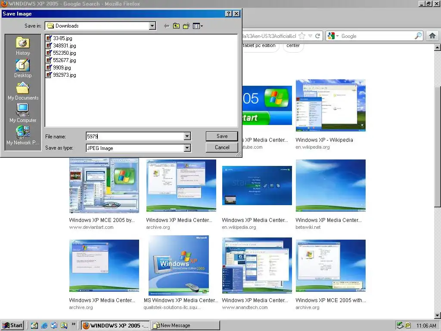Open the MS Windows XP Media Center box thumbnail

point(179,265)
